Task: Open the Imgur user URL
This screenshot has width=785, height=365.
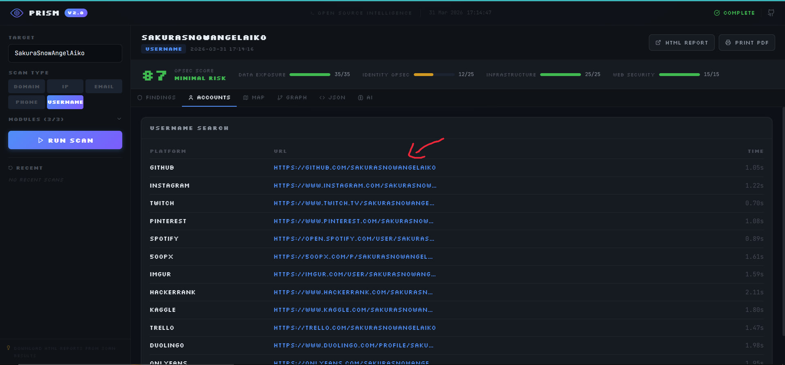Action: pos(355,274)
